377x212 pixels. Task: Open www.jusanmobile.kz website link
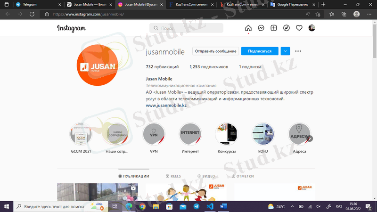click(166, 105)
